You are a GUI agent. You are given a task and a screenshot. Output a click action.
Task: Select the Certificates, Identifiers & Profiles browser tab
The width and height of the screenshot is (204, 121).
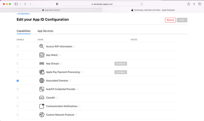[x=153, y=10]
